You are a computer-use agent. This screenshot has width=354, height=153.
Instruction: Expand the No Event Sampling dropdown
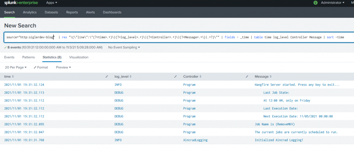124,47
